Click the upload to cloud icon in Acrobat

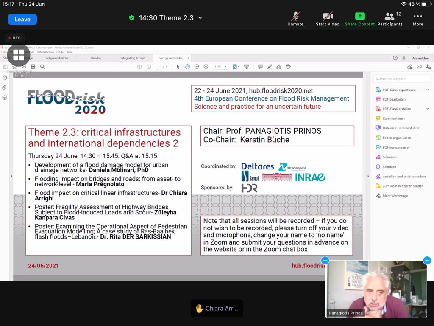24,67
